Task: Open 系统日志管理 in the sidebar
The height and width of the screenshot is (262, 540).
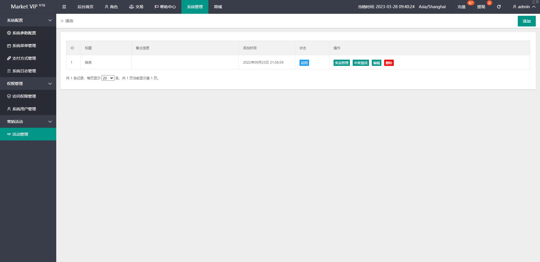Action: 24,71
